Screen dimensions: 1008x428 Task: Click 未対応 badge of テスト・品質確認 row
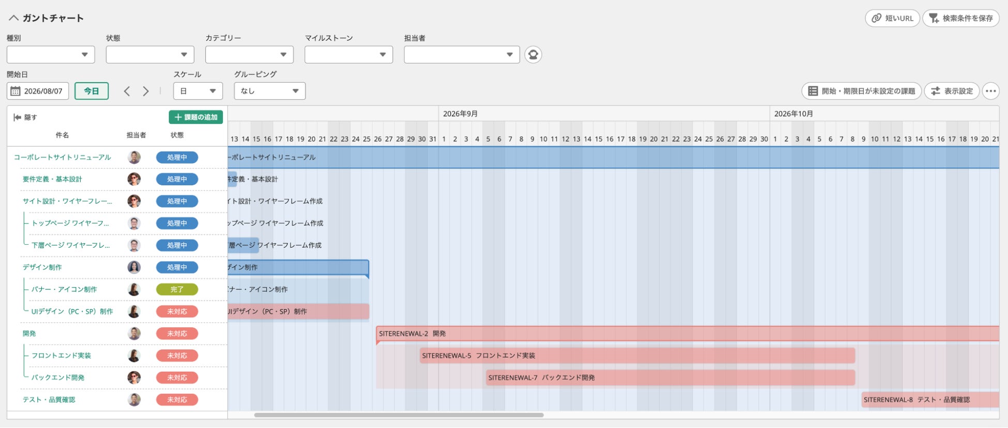pos(177,400)
